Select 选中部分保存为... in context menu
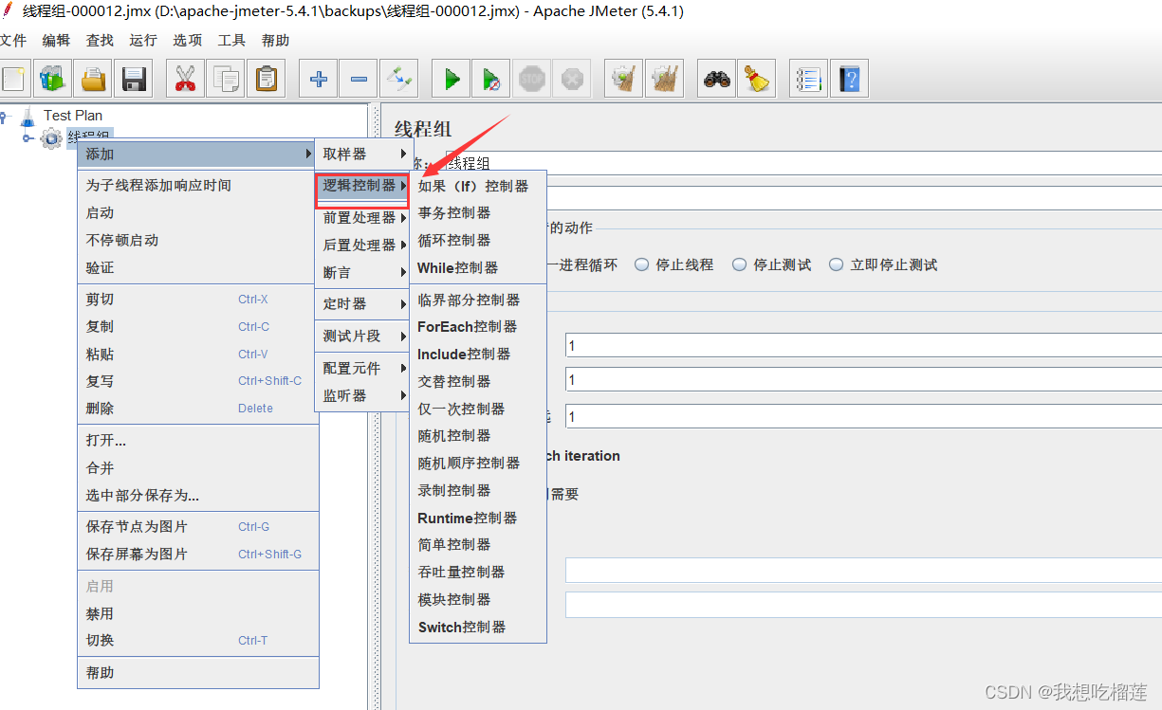 [x=197, y=495]
